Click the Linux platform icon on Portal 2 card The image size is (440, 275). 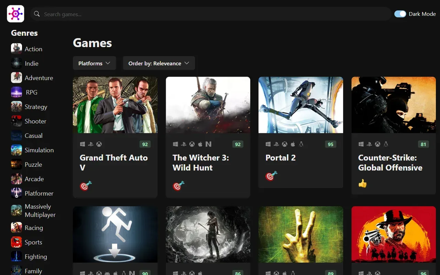click(x=301, y=144)
